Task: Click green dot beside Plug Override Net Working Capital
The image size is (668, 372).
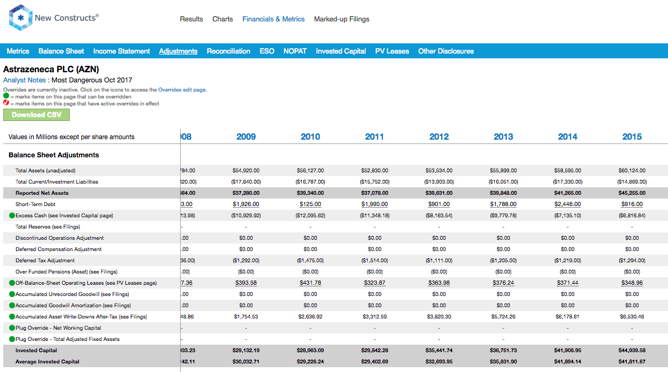Action: click(12, 328)
